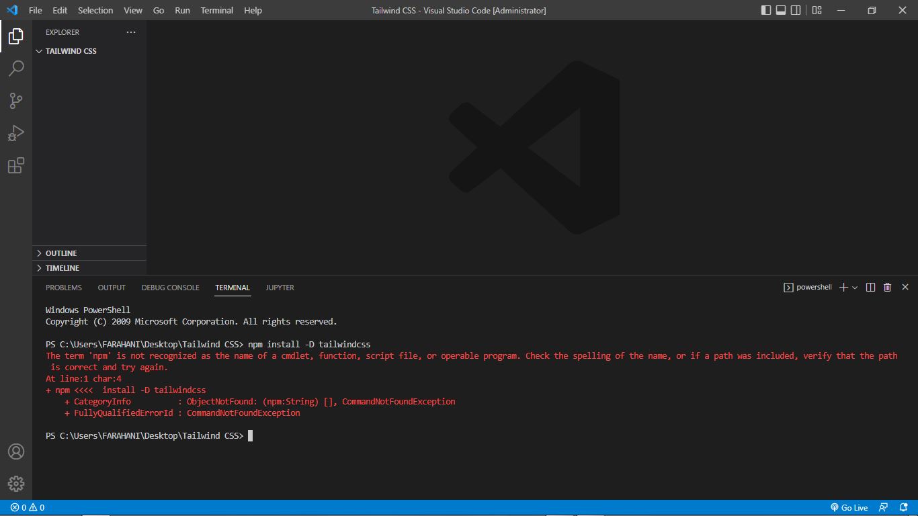Image resolution: width=918 pixels, height=516 pixels.
Task: Split the terminal pane
Action: pyautogui.click(x=870, y=288)
